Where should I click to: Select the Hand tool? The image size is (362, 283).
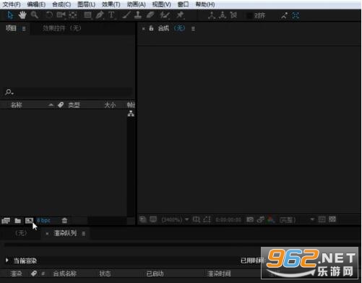pyautogui.click(x=22, y=15)
